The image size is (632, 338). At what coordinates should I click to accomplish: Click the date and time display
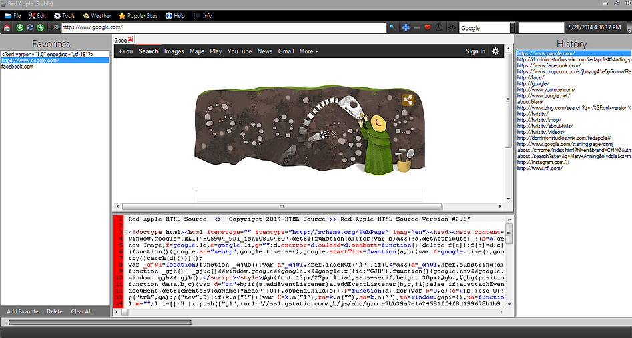595,27
